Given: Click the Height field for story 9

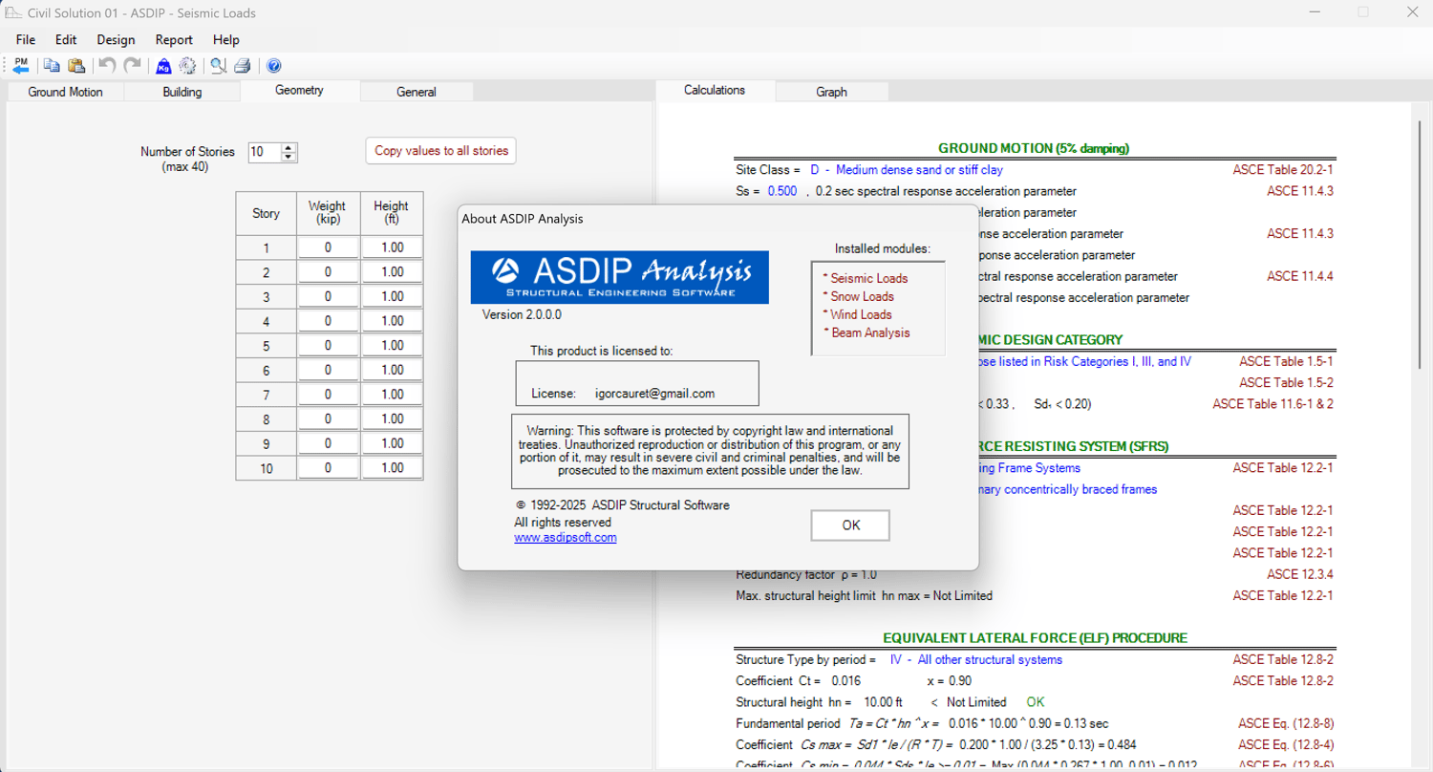Looking at the screenshot, I should 392,443.
